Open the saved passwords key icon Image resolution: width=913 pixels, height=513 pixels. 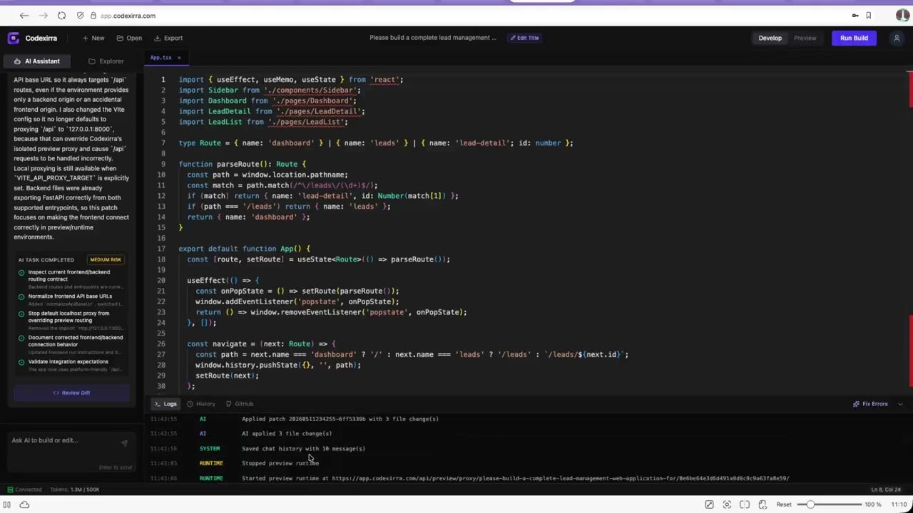pos(855,16)
